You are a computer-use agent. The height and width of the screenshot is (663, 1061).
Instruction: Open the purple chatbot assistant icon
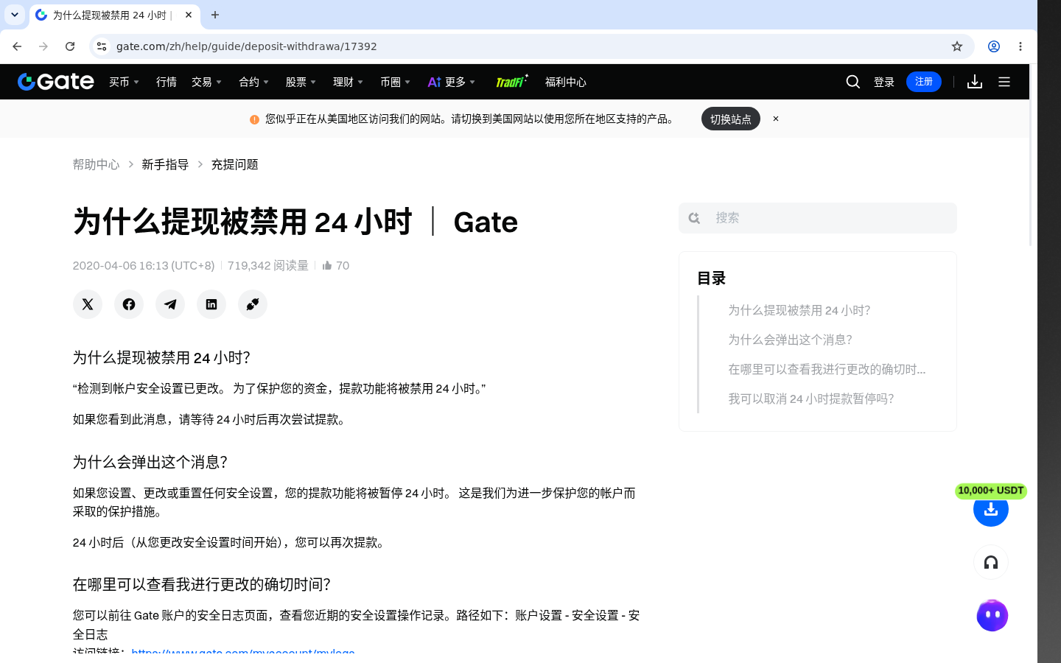(x=992, y=615)
